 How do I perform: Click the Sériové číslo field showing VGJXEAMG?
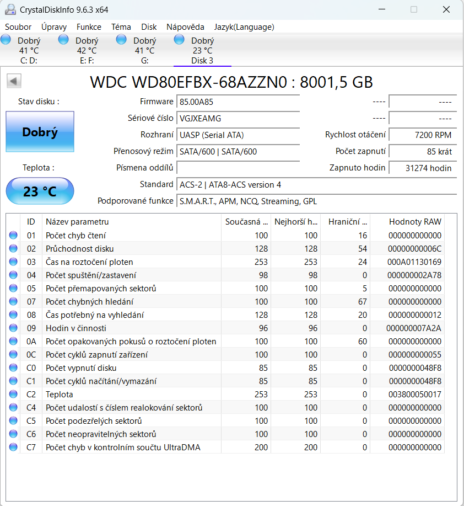237,118
